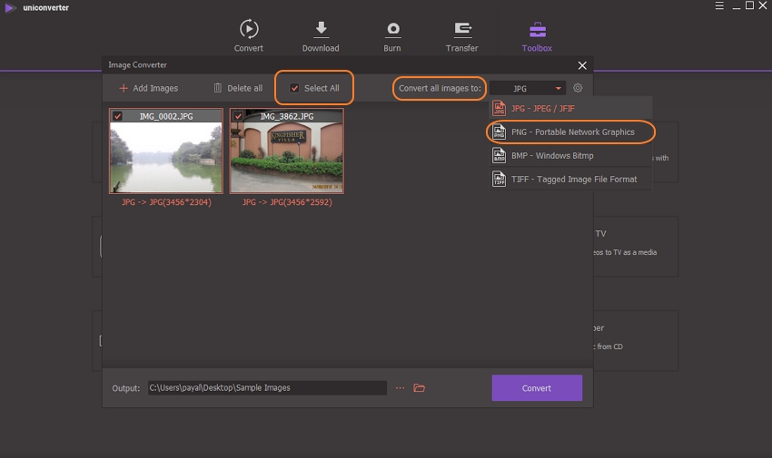Open the Convert tab icon
This screenshot has width=772, height=458.
coord(248,29)
